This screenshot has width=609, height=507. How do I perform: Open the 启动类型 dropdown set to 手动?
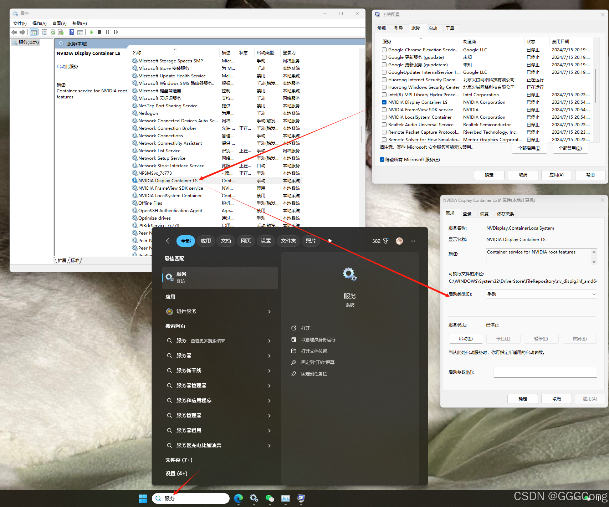click(x=541, y=294)
